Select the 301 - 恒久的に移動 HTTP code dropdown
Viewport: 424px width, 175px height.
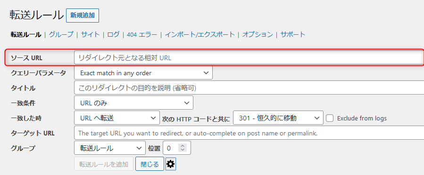click(x=278, y=118)
